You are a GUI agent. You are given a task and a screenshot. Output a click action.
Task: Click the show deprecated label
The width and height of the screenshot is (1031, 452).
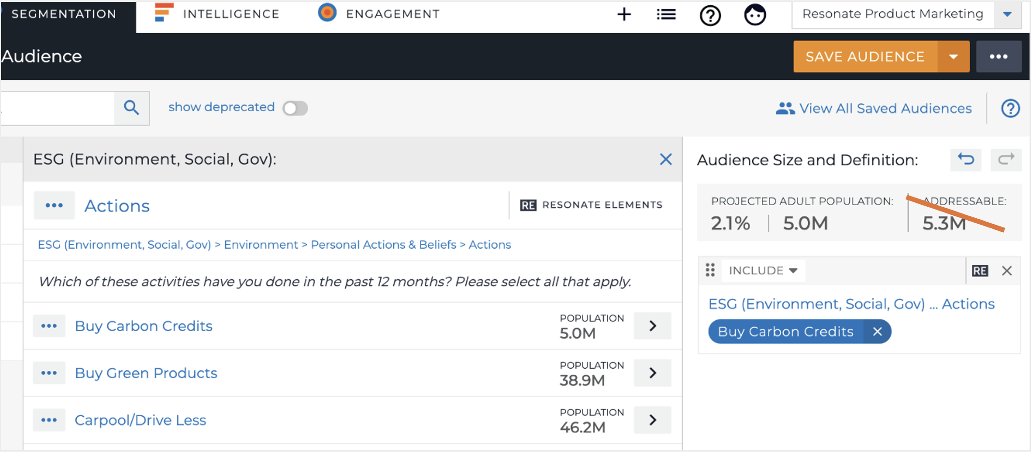tap(221, 107)
